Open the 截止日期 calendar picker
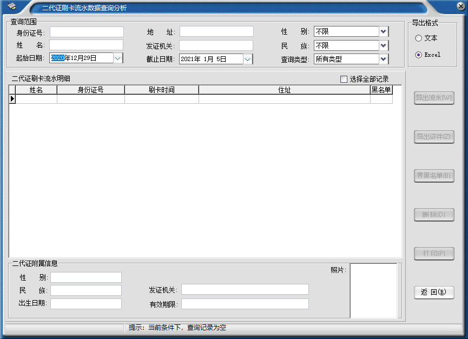Screen dimensions: 468x339 pyautogui.click(x=248, y=59)
